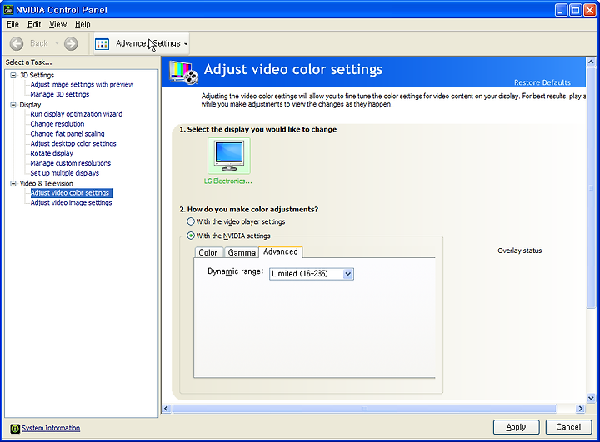Click the Cancel button

click(x=568, y=427)
